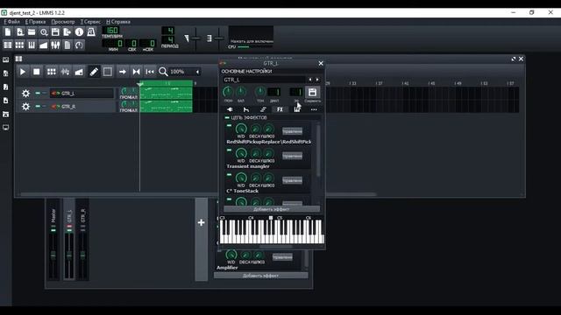Open My Projects in the left sidebar

[x=6, y=73]
